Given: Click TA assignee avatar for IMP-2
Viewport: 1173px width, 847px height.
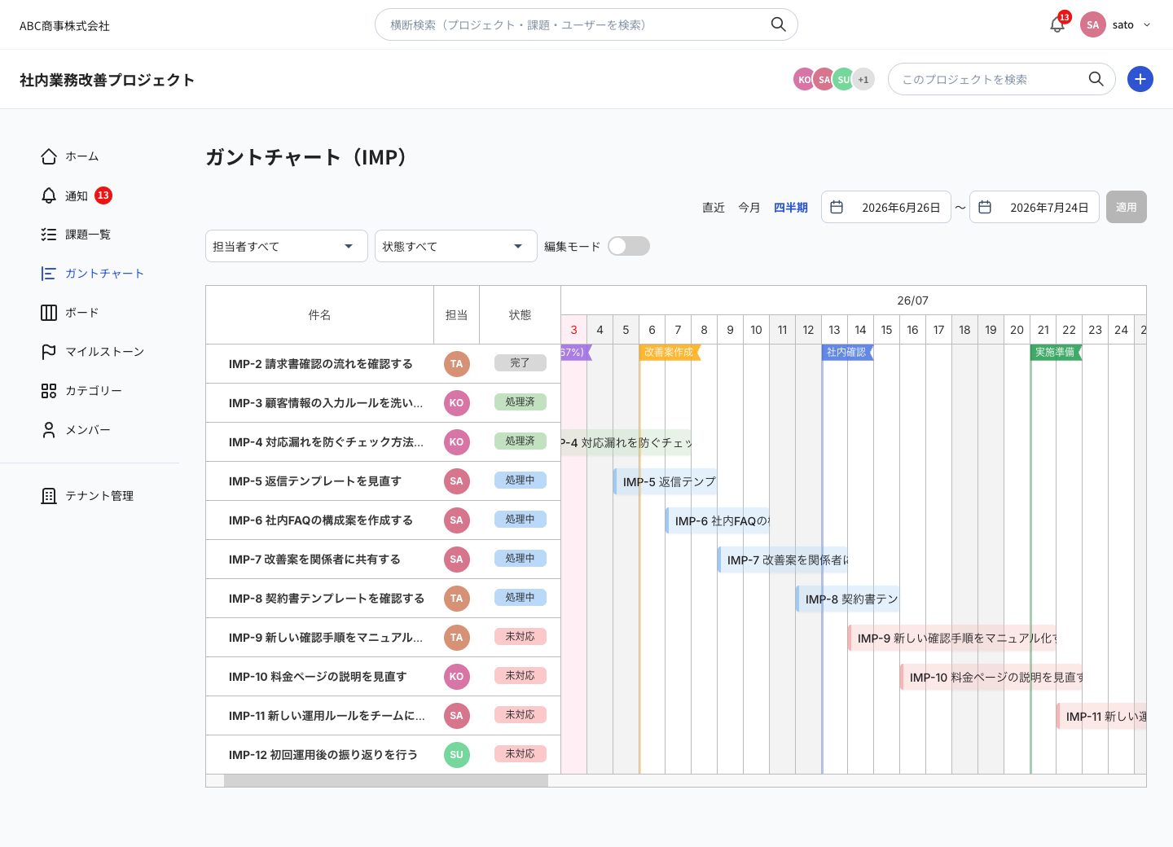Looking at the screenshot, I should [x=457, y=364].
